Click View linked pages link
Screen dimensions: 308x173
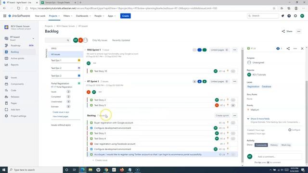pyautogui.click(x=60, y=116)
